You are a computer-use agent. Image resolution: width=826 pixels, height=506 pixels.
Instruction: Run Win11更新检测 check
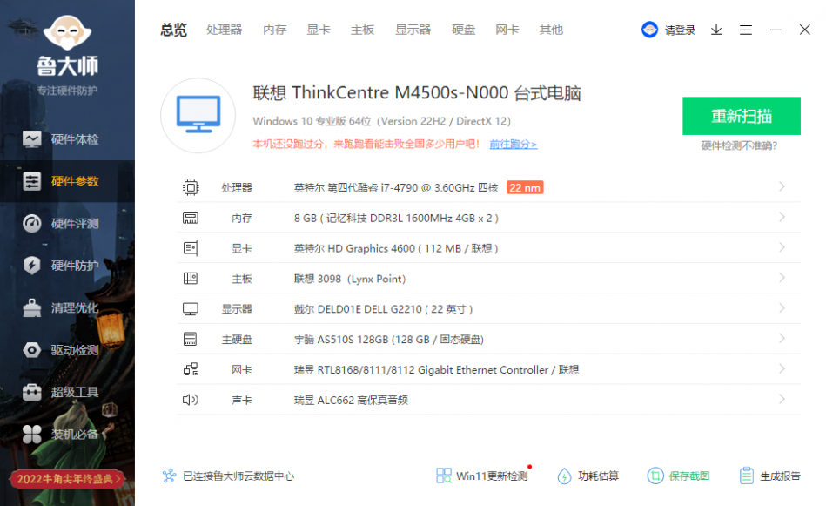482,476
